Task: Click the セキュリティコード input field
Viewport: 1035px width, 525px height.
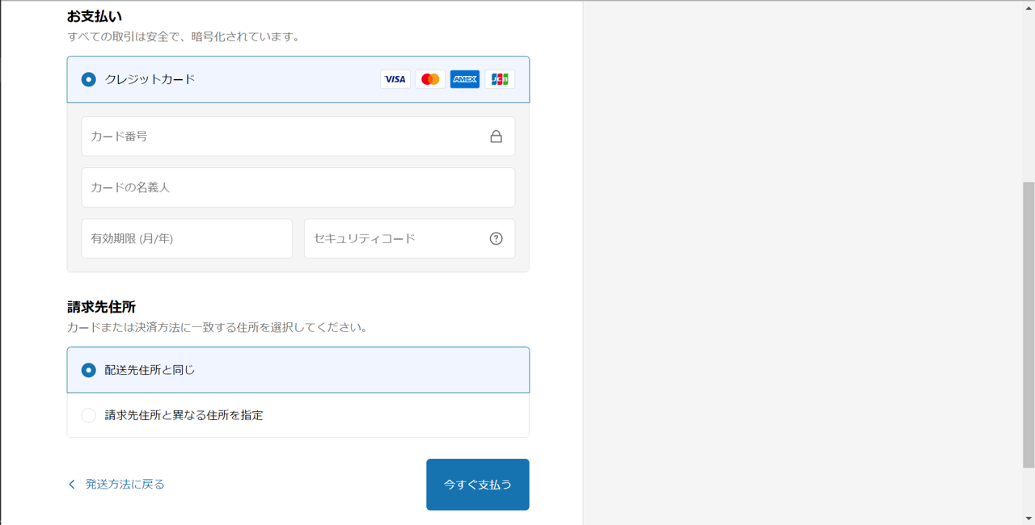Action: click(396, 238)
